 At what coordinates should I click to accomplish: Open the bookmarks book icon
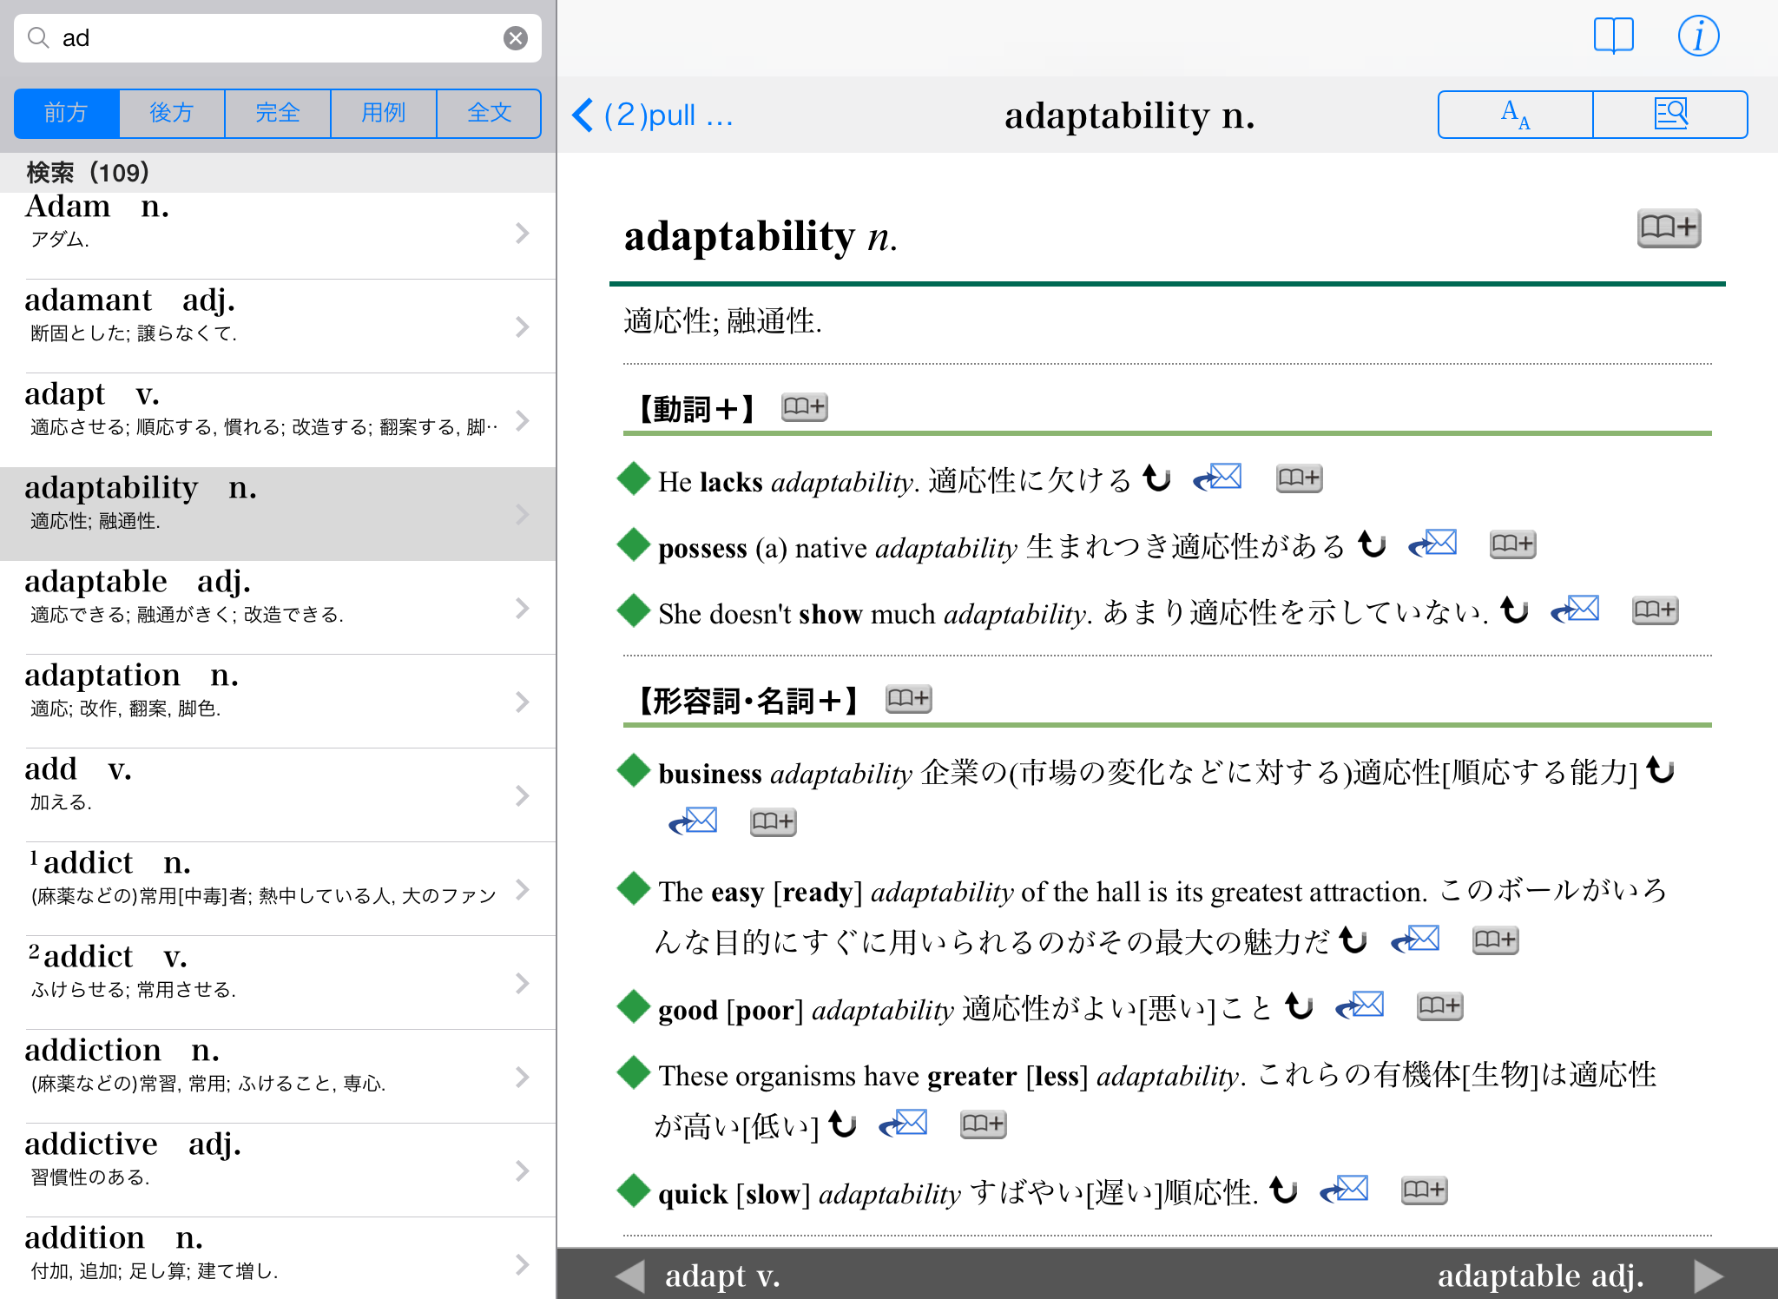pos(1613,36)
